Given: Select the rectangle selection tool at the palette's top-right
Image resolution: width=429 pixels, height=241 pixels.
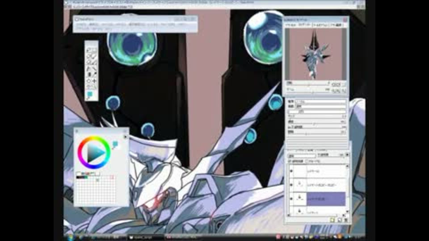Looking at the screenshot, I should point(94,50).
